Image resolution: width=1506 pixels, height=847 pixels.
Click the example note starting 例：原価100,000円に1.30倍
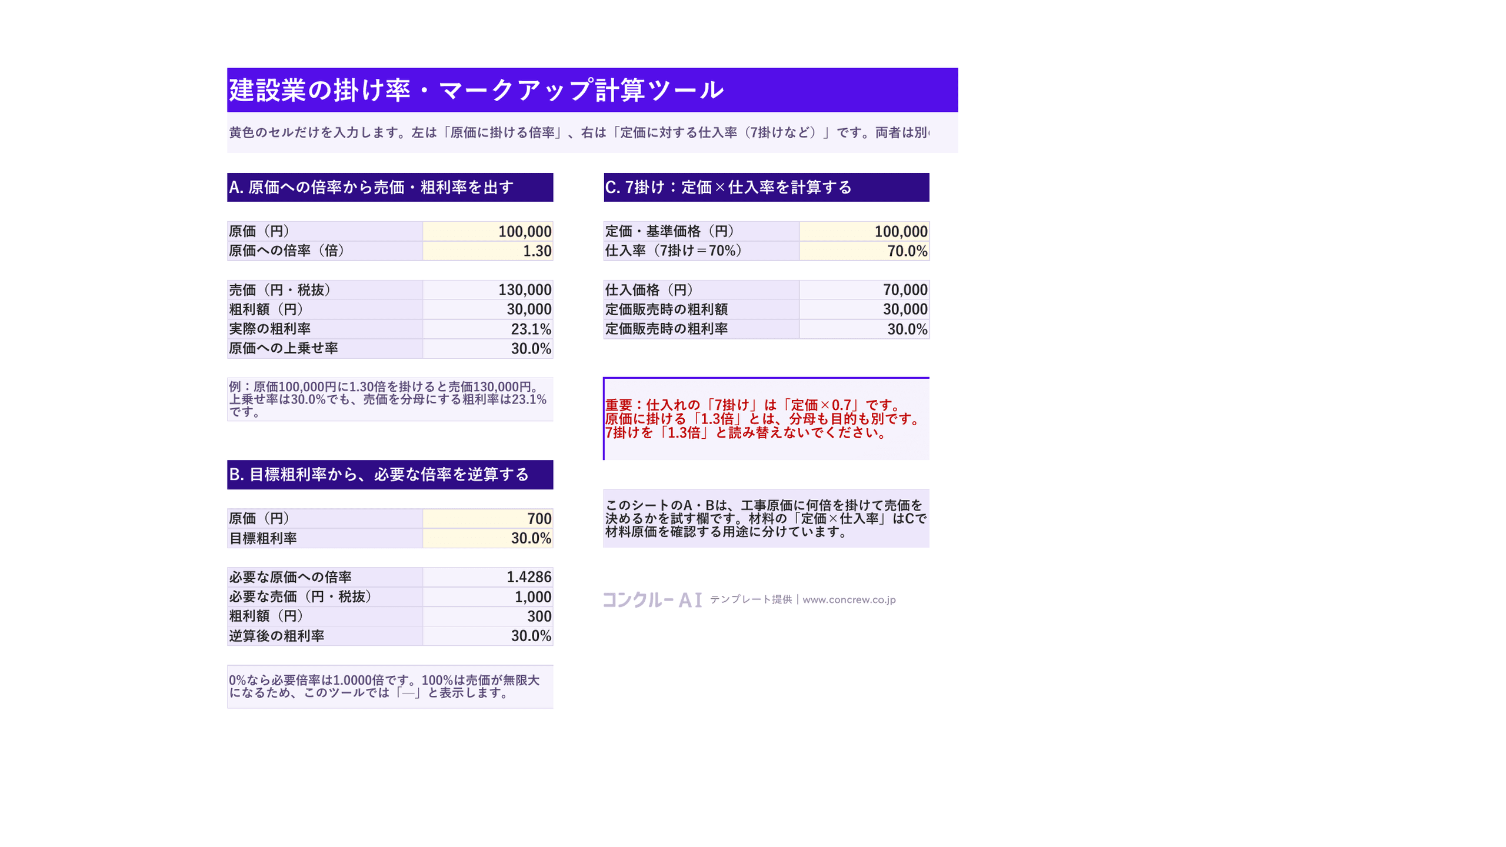click(x=390, y=399)
